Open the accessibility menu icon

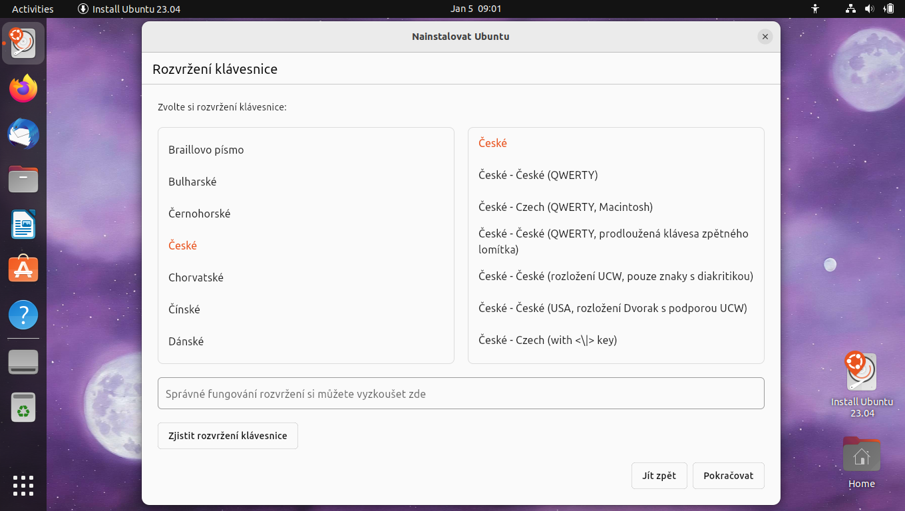click(x=815, y=9)
